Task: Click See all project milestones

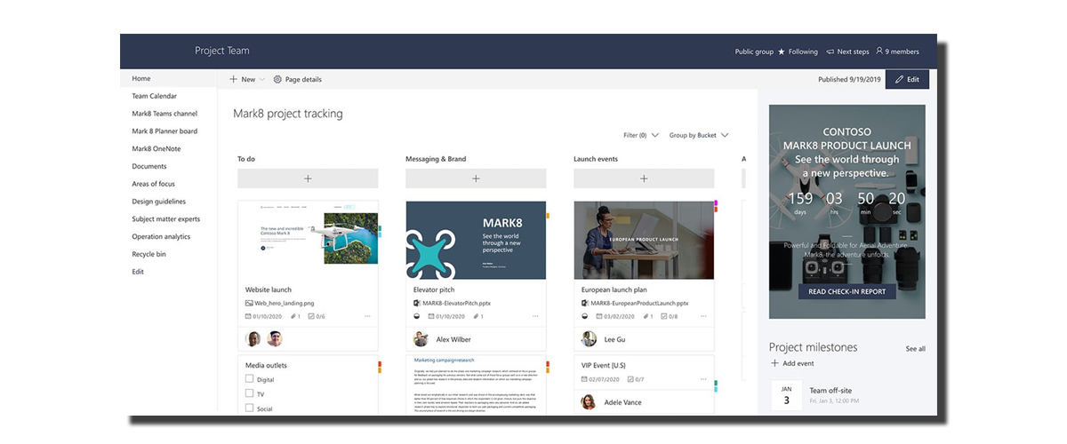Action: tap(915, 349)
